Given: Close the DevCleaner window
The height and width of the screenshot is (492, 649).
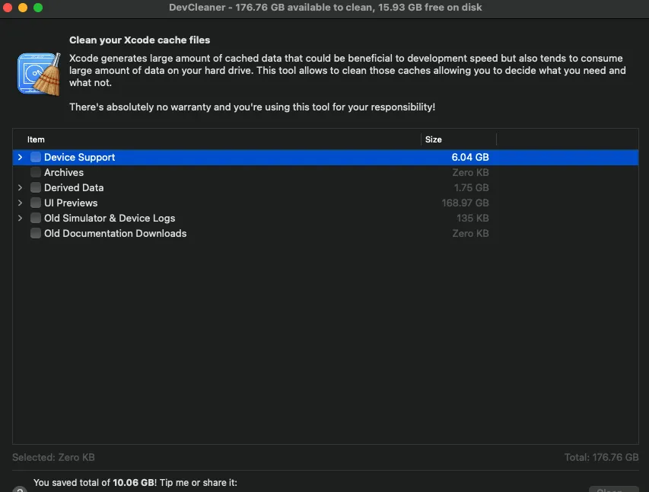Looking at the screenshot, I should point(7,8).
